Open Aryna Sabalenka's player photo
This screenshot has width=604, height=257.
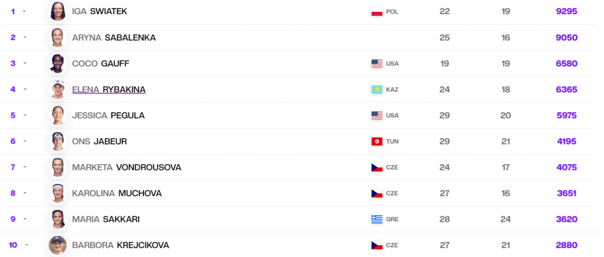click(58, 38)
